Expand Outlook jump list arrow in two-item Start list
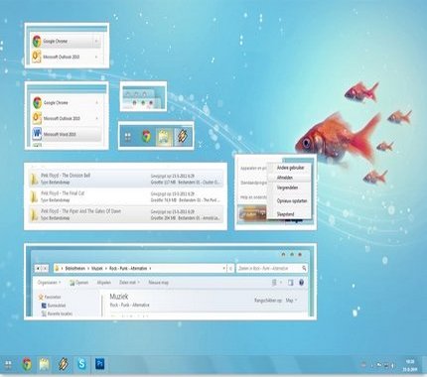This screenshot has height=377, width=427. pyautogui.click(x=96, y=57)
